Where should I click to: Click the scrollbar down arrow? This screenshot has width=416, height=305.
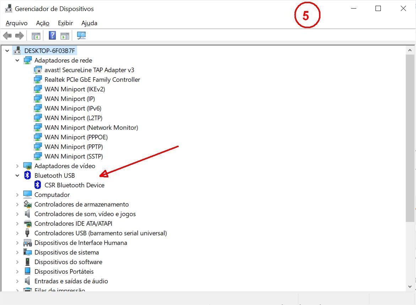click(410, 287)
